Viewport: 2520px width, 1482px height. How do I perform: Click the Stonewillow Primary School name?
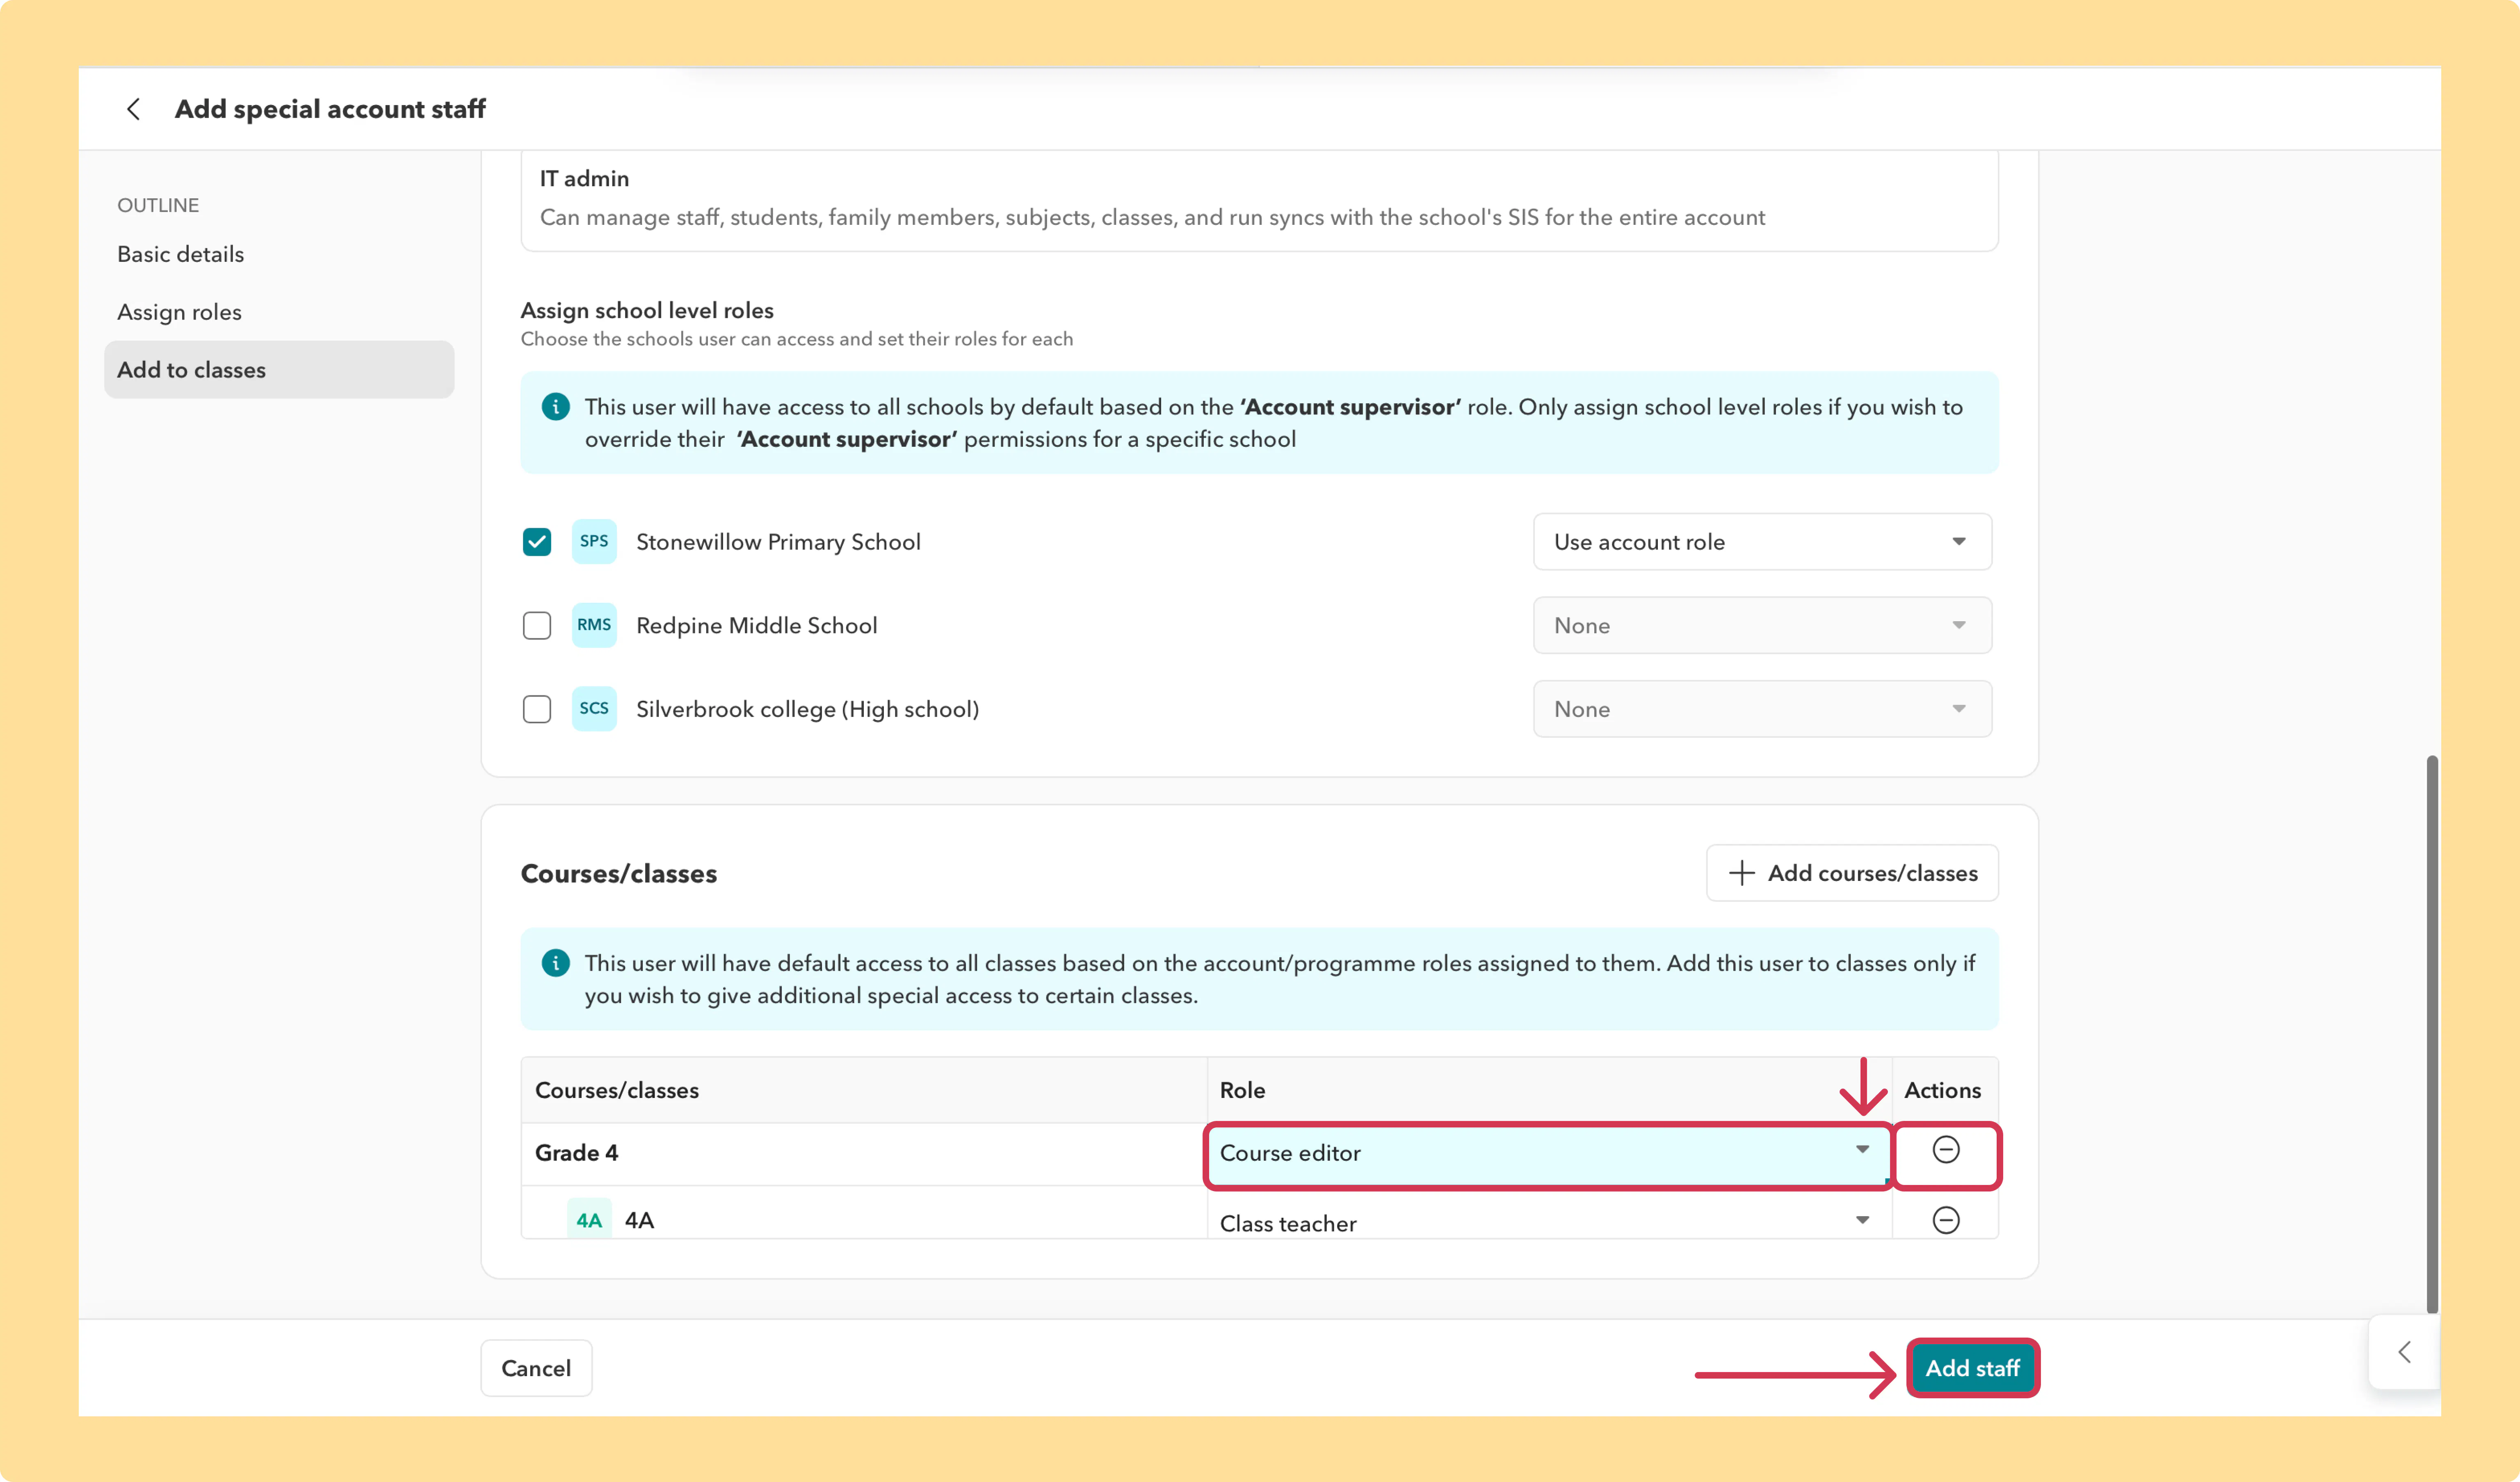(x=778, y=542)
